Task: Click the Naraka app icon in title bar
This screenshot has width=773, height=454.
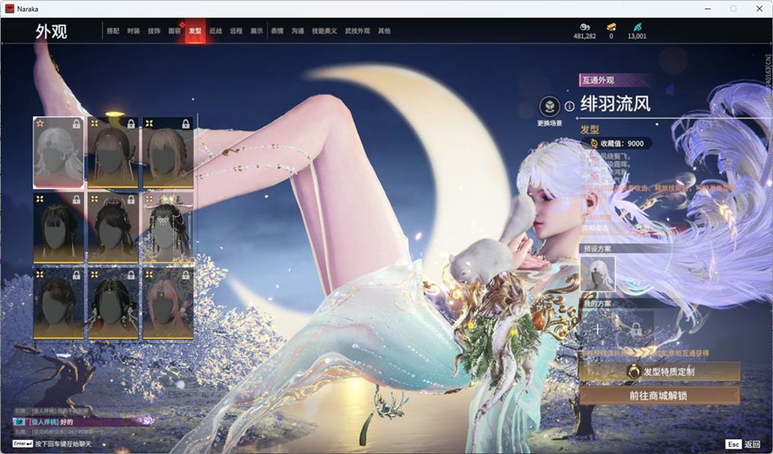Action: [9, 9]
